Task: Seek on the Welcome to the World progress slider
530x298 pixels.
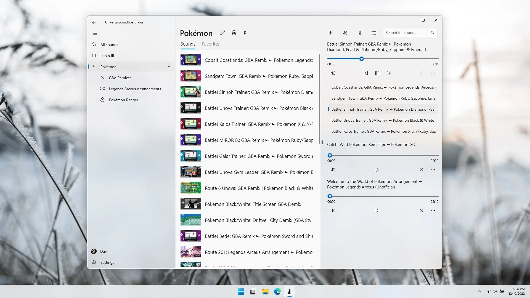Action: [383, 196]
